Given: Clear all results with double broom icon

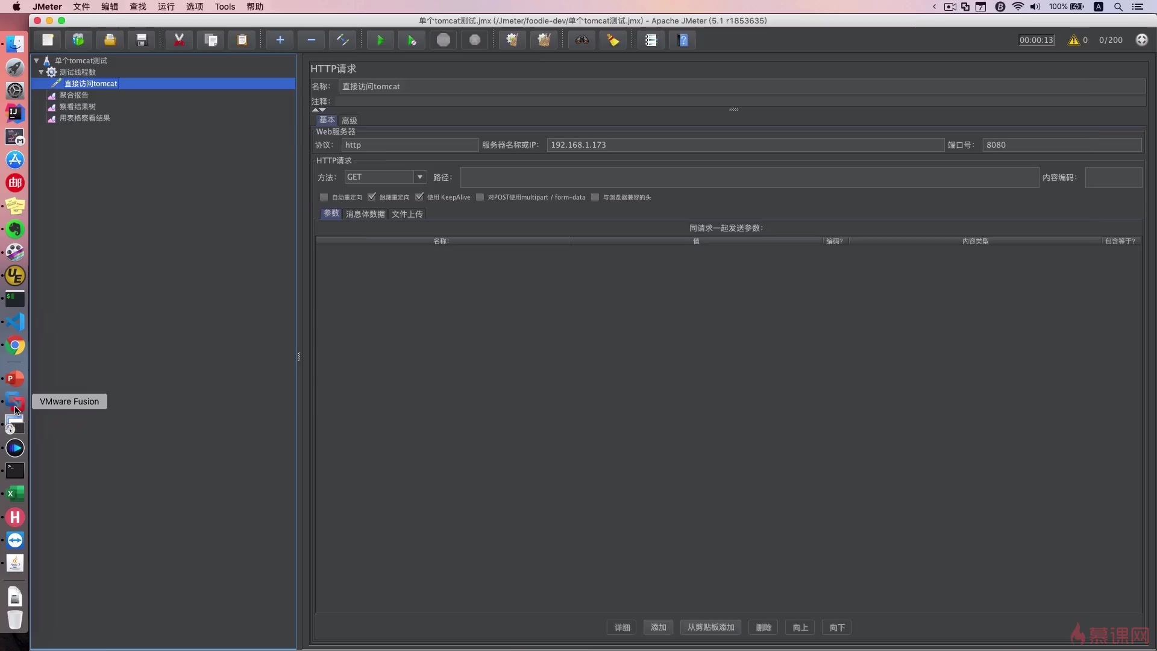Looking at the screenshot, I should pos(544,40).
